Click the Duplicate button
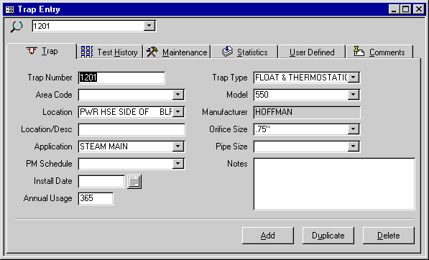 [328, 236]
